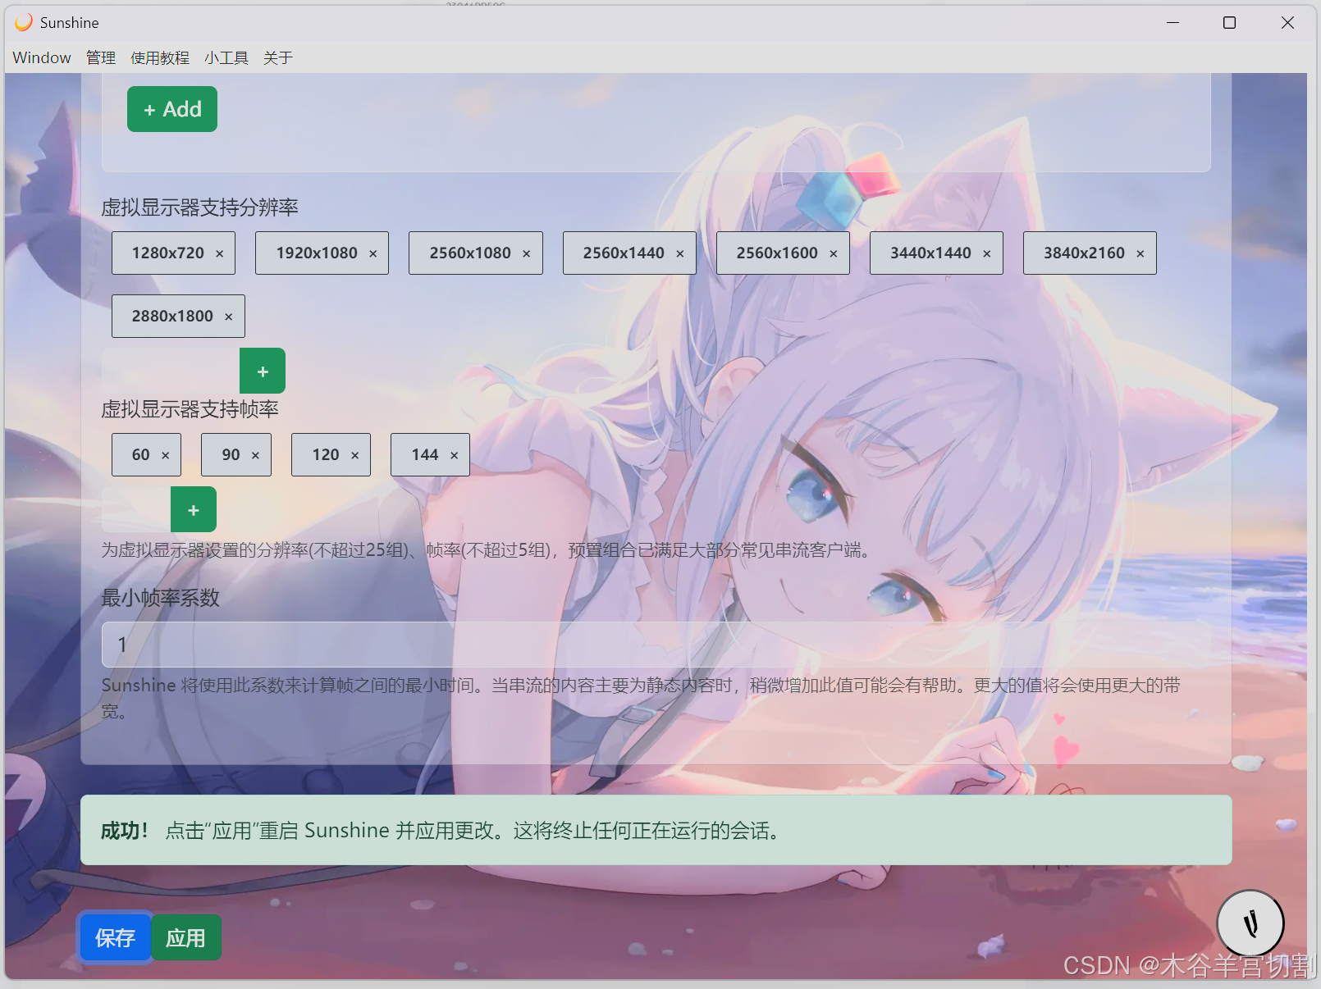Open the 管理 menu
Viewport: 1321px width, 989px height.
(101, 57)
